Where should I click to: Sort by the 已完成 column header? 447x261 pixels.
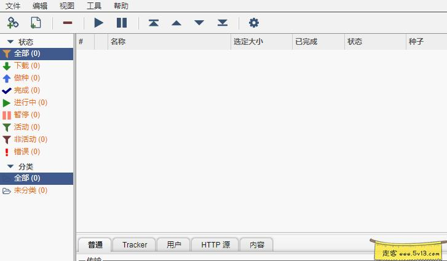(x=318, y=42)
